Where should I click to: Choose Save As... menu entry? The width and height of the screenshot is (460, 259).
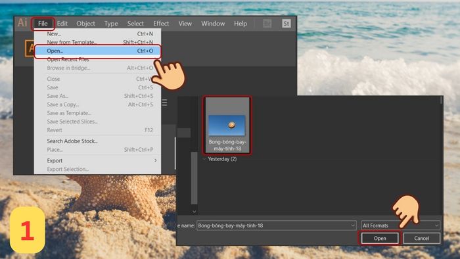pyautogui.click(x=98, y=96)
